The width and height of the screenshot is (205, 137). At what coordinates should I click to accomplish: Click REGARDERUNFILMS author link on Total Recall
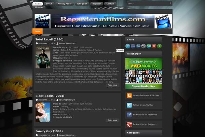(67, 43)
